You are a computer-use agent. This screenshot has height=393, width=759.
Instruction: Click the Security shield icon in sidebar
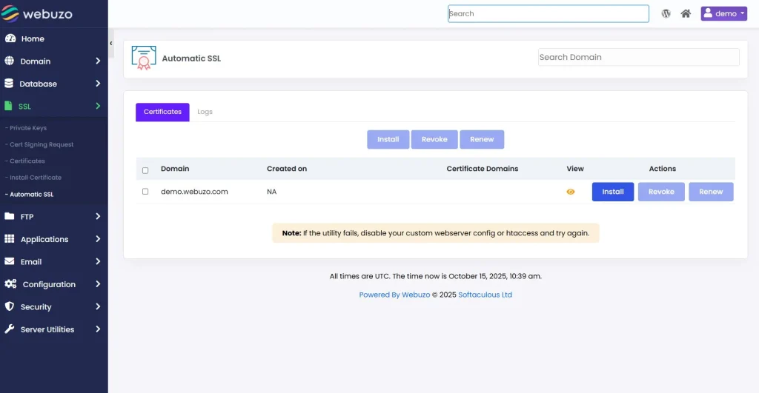(9, 306)
